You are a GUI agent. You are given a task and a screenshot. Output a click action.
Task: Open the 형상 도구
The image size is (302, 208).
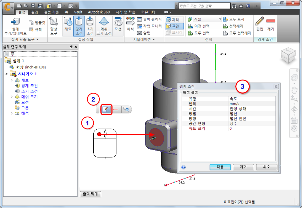point(54,26)
